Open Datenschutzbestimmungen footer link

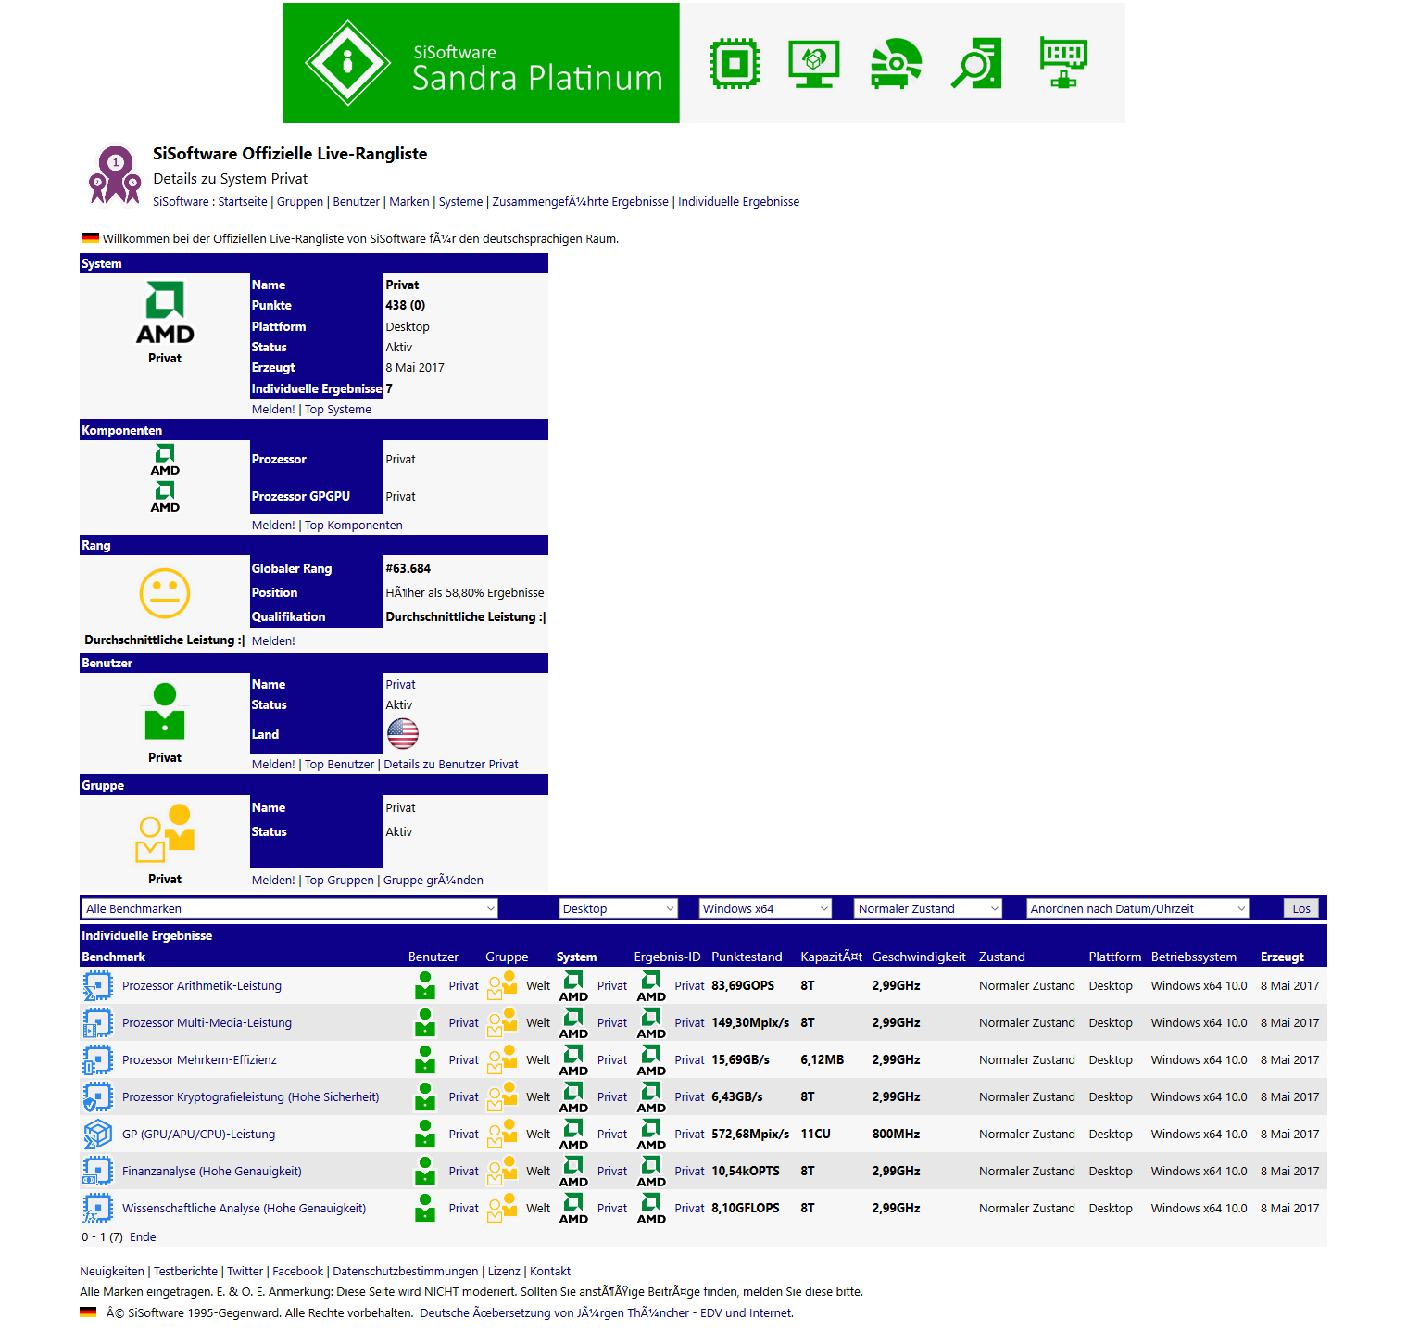pyautogui.click(x=406, y=1271)
